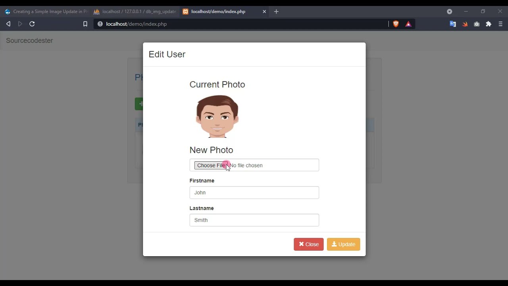Click the address bar URL localhost/demo/index.php
508x286 pixels.
click(x=137, y=24)
